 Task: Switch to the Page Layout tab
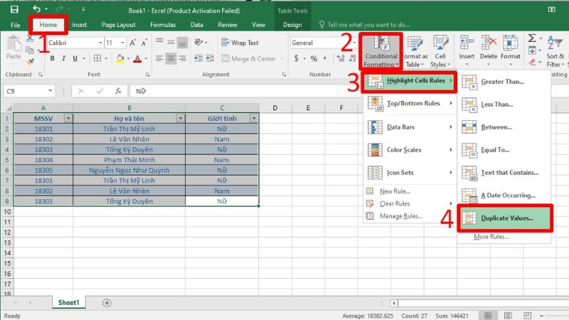pos(118,25)
